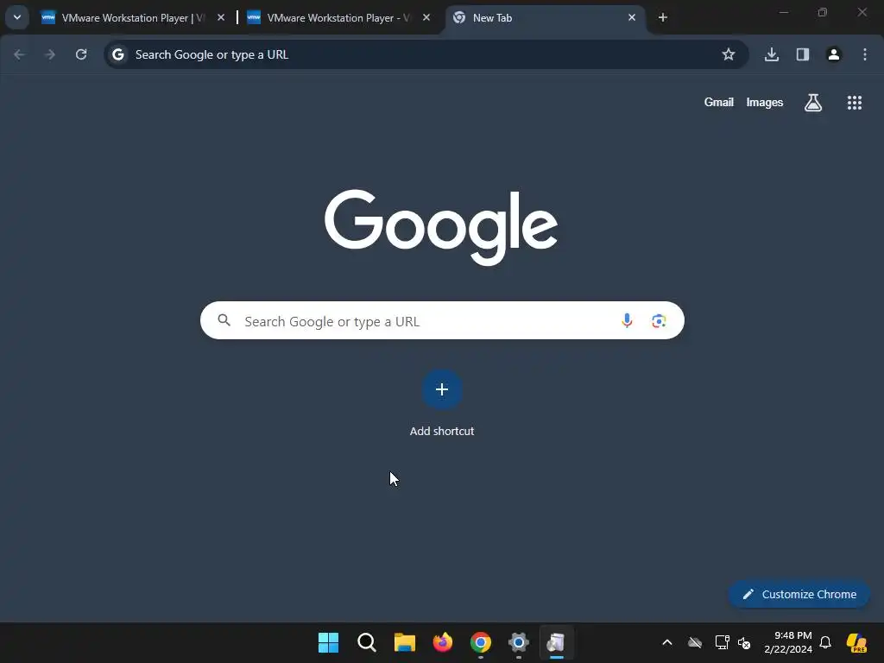
Task: Open Customize Chrome button
Action: (x=799, y=594)
